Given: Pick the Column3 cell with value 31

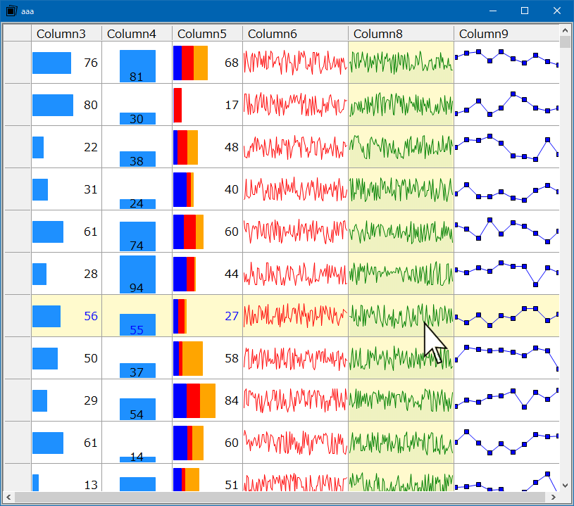Looking at the screenshot, I should click(x=66, y=189).
